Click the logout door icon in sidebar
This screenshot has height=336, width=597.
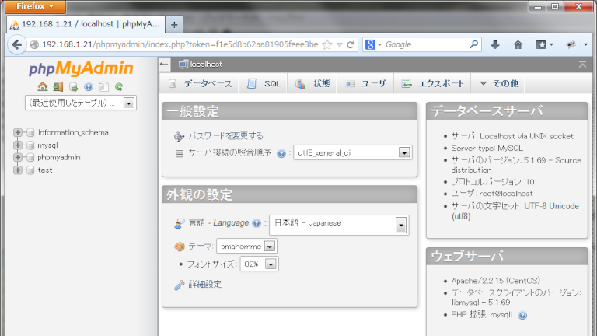(x=58, y=87)
